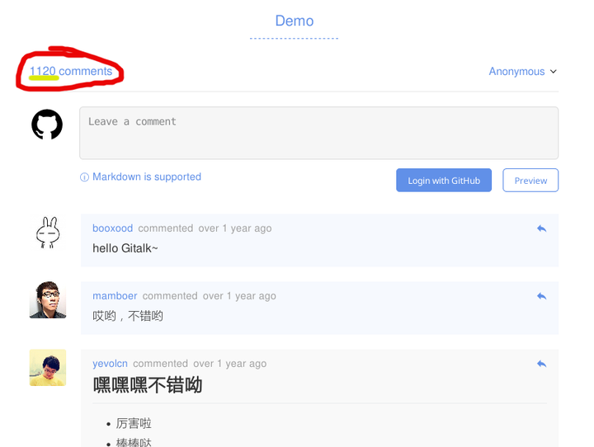Image resolution: width=594 pixels, height=447 pixels.
Task: Open the Anonymous user dropdown
Action: tap(516, 72)
